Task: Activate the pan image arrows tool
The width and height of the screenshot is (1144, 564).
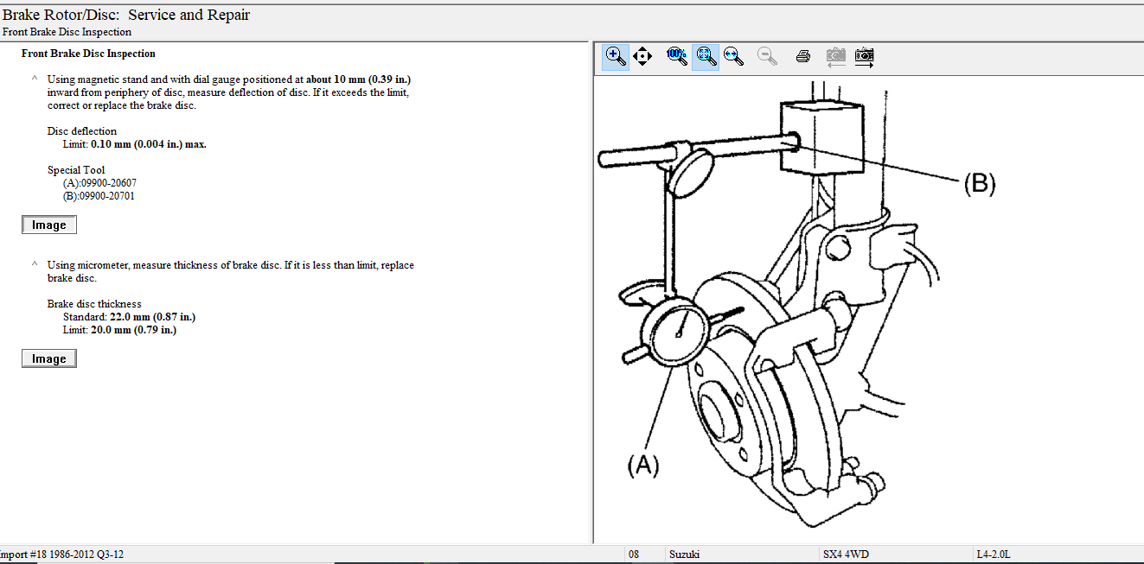Action: (642, 56)
